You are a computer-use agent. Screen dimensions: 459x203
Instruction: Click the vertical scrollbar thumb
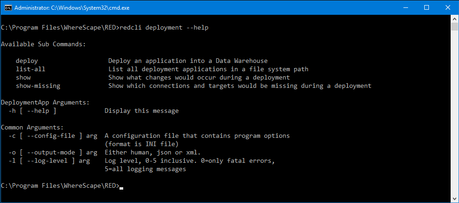[455, 26]
